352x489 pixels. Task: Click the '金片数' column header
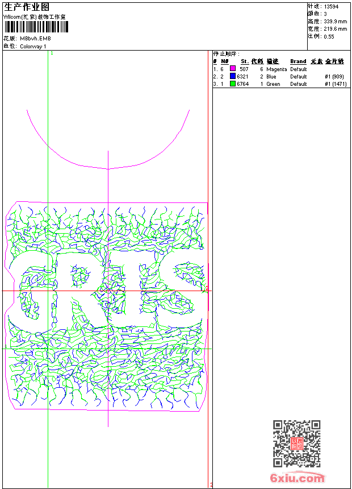334,61
